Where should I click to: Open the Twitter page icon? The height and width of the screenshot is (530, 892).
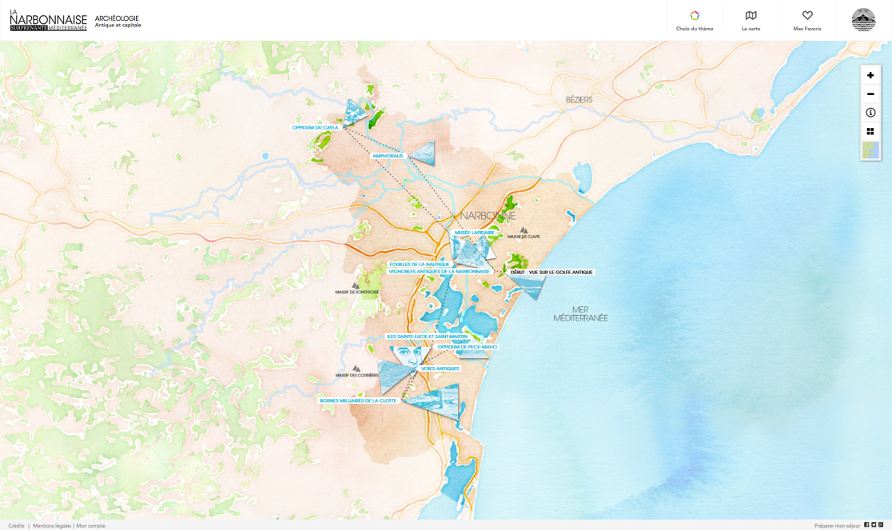click(874, 525)
